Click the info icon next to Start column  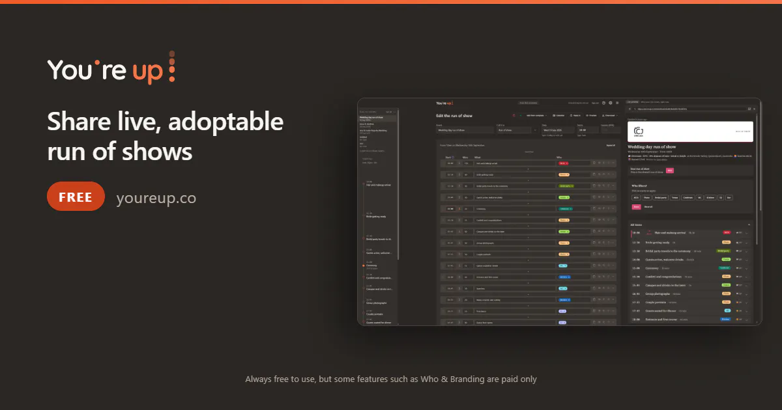[x=453, y=157]
